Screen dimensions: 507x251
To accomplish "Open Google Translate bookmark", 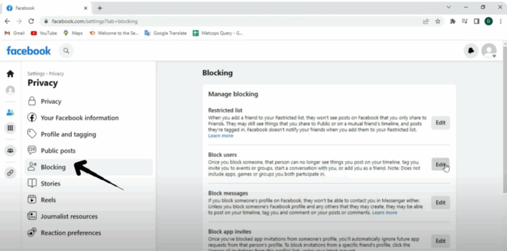I will click(x=165, y=33).
